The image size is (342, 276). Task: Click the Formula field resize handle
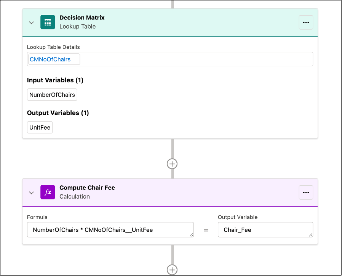point(191,235)
